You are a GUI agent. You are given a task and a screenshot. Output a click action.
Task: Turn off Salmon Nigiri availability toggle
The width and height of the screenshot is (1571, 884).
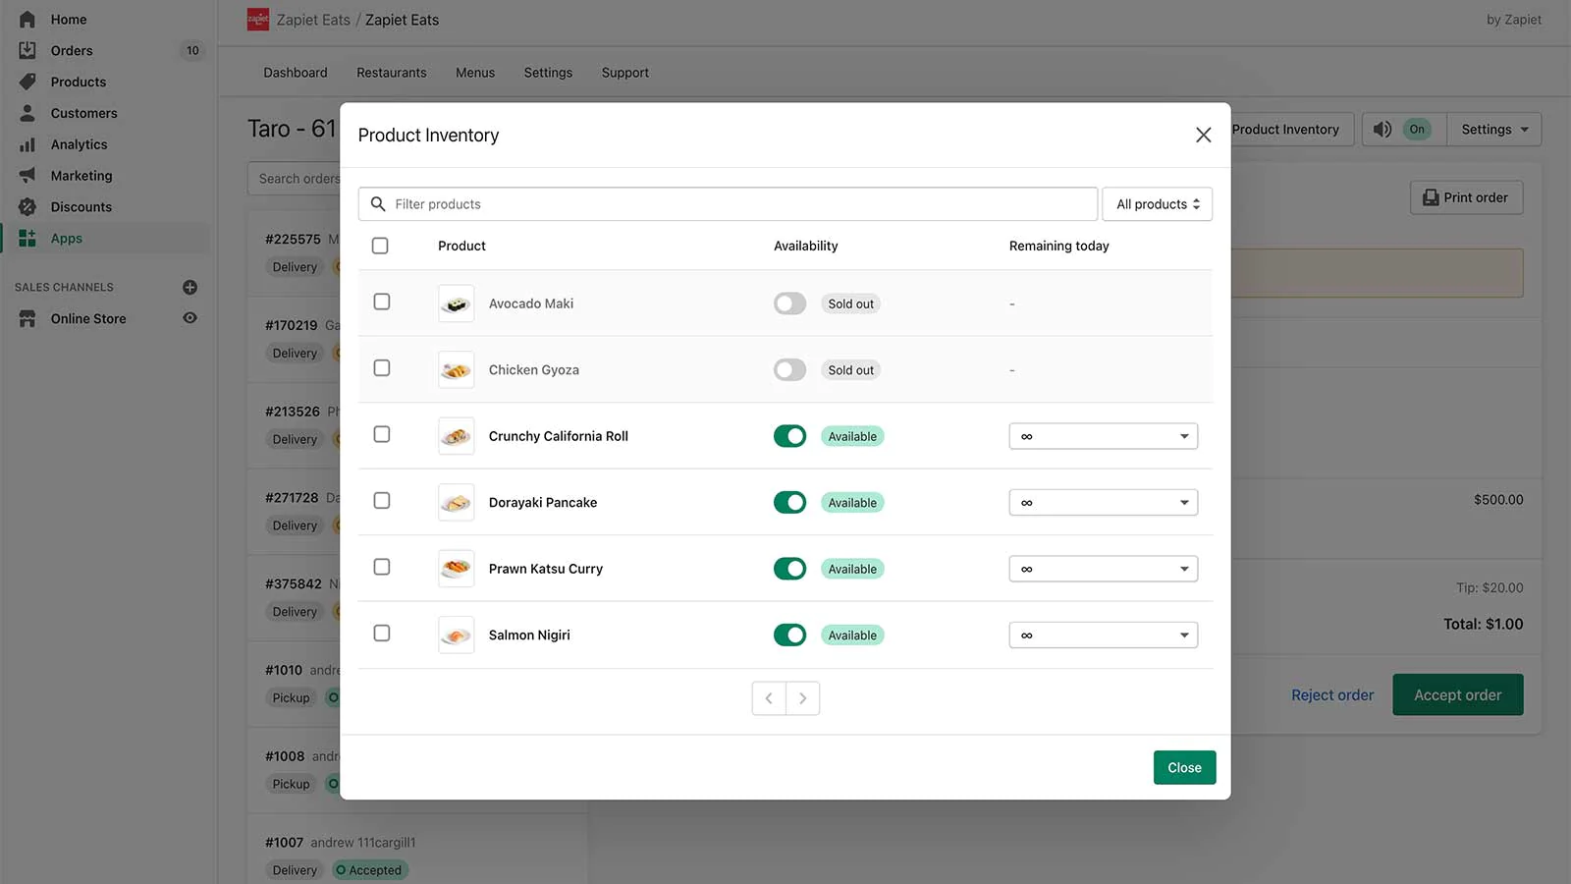pyautogui.click(x=789, y=635)
